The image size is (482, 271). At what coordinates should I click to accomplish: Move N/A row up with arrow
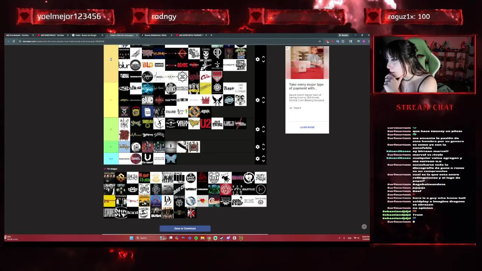click(x=263, y=157)
